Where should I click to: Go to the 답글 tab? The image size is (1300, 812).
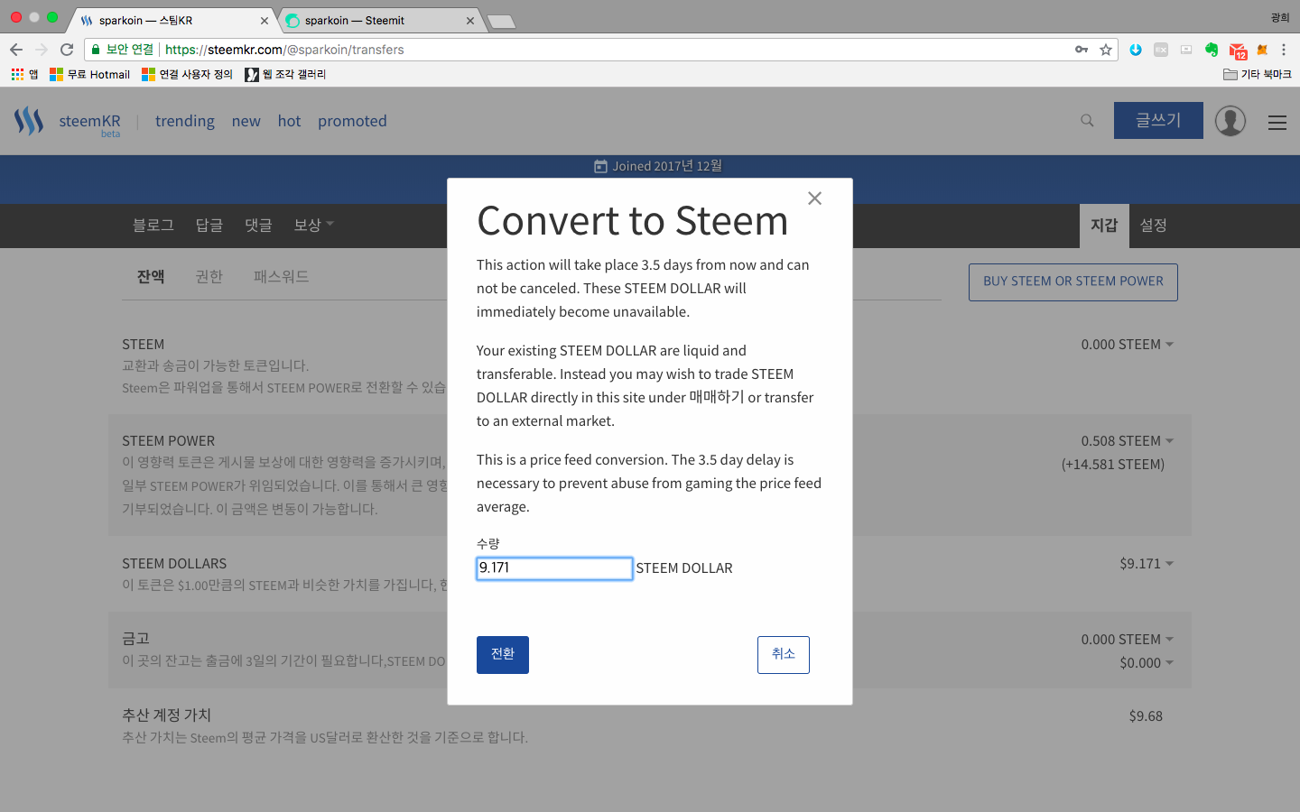tap(209, 226)
